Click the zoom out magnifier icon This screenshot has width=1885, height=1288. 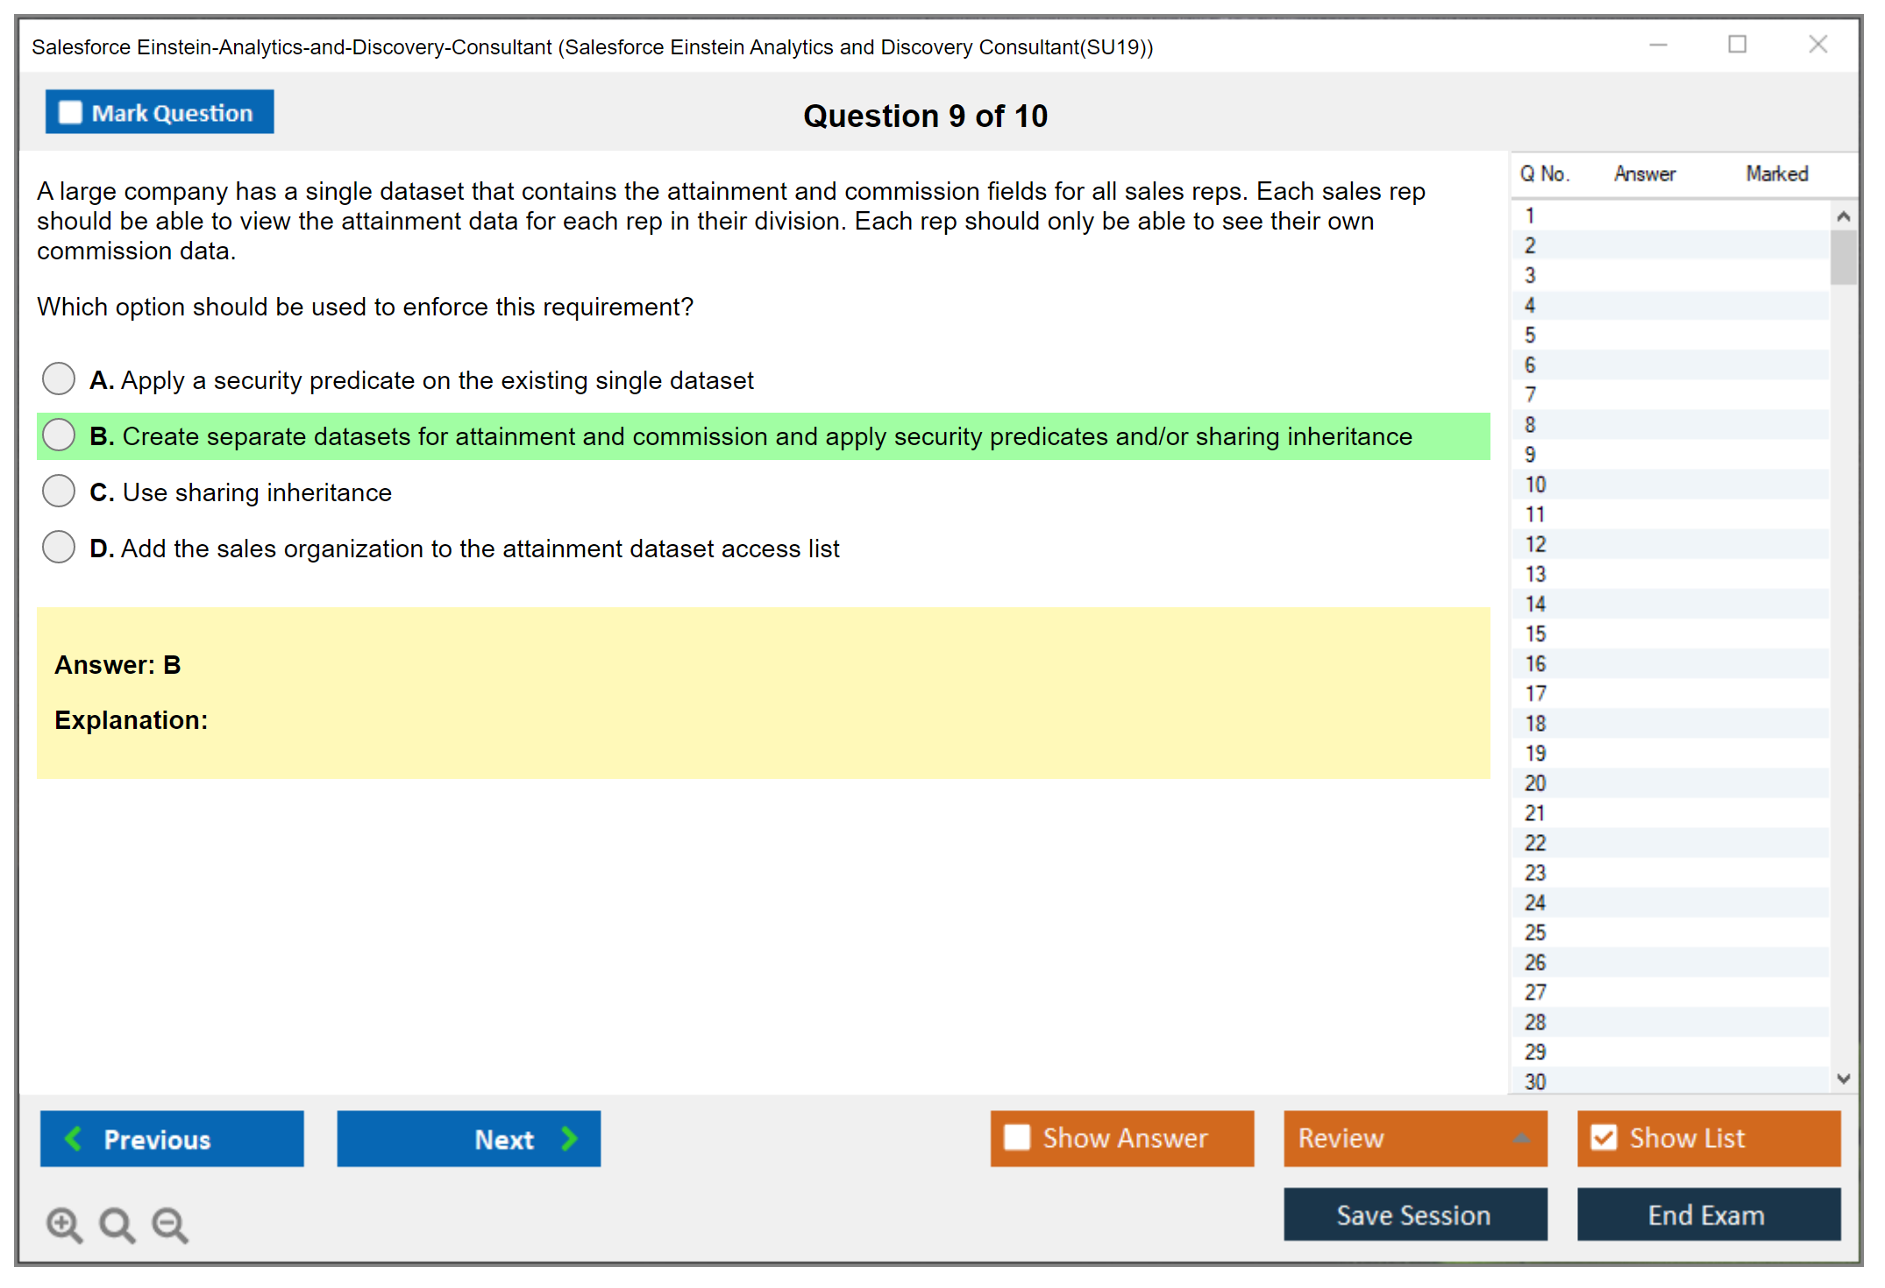click(x=169, y=1224)
